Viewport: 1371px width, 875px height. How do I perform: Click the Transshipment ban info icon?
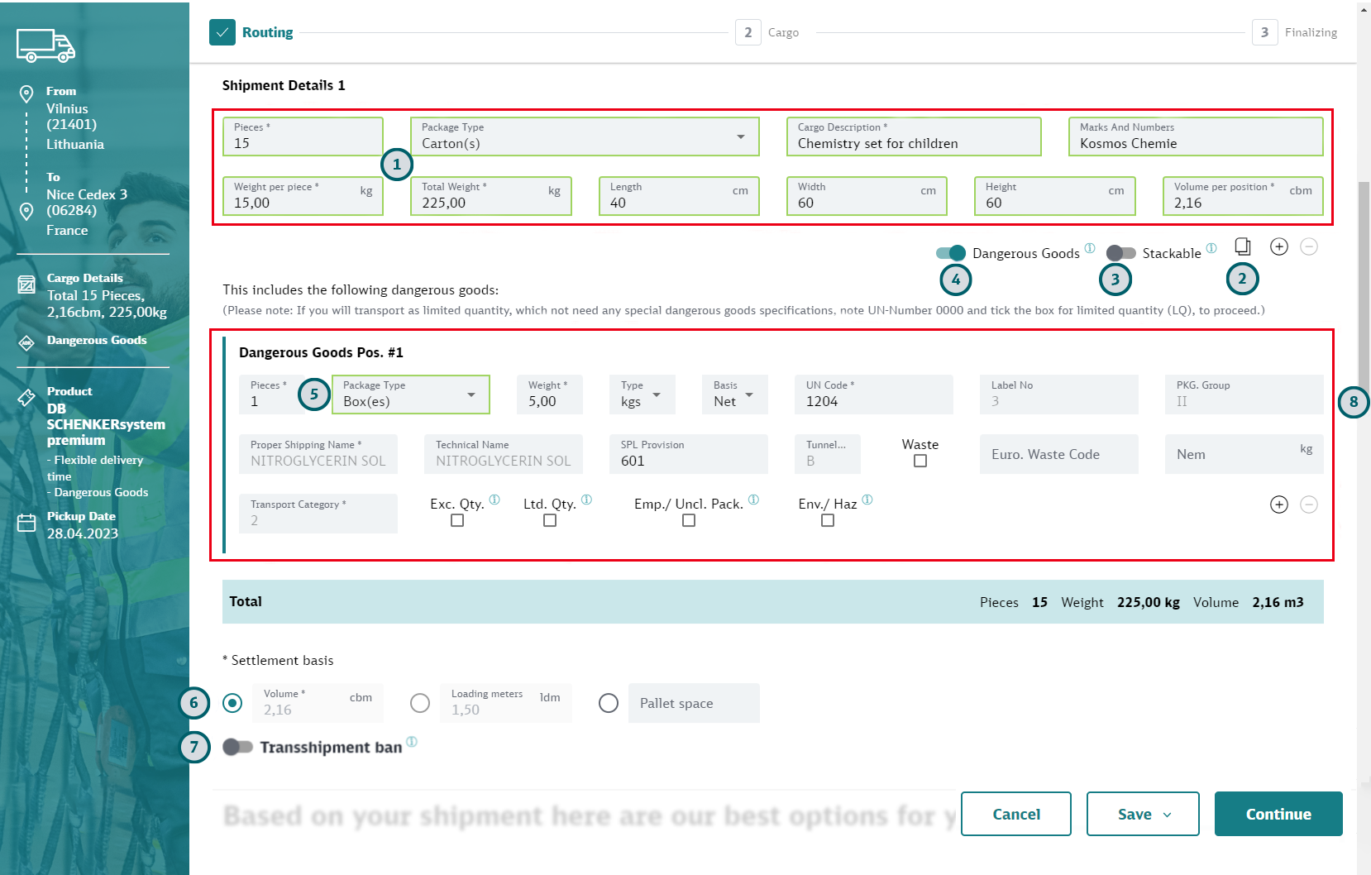[412, 742]
